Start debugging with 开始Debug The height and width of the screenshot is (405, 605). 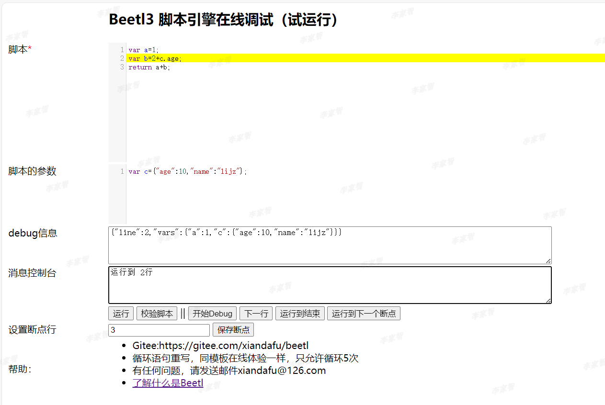[x=212, y=314]
